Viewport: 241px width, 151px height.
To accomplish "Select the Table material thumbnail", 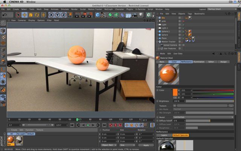I will [x=19, y=140].
